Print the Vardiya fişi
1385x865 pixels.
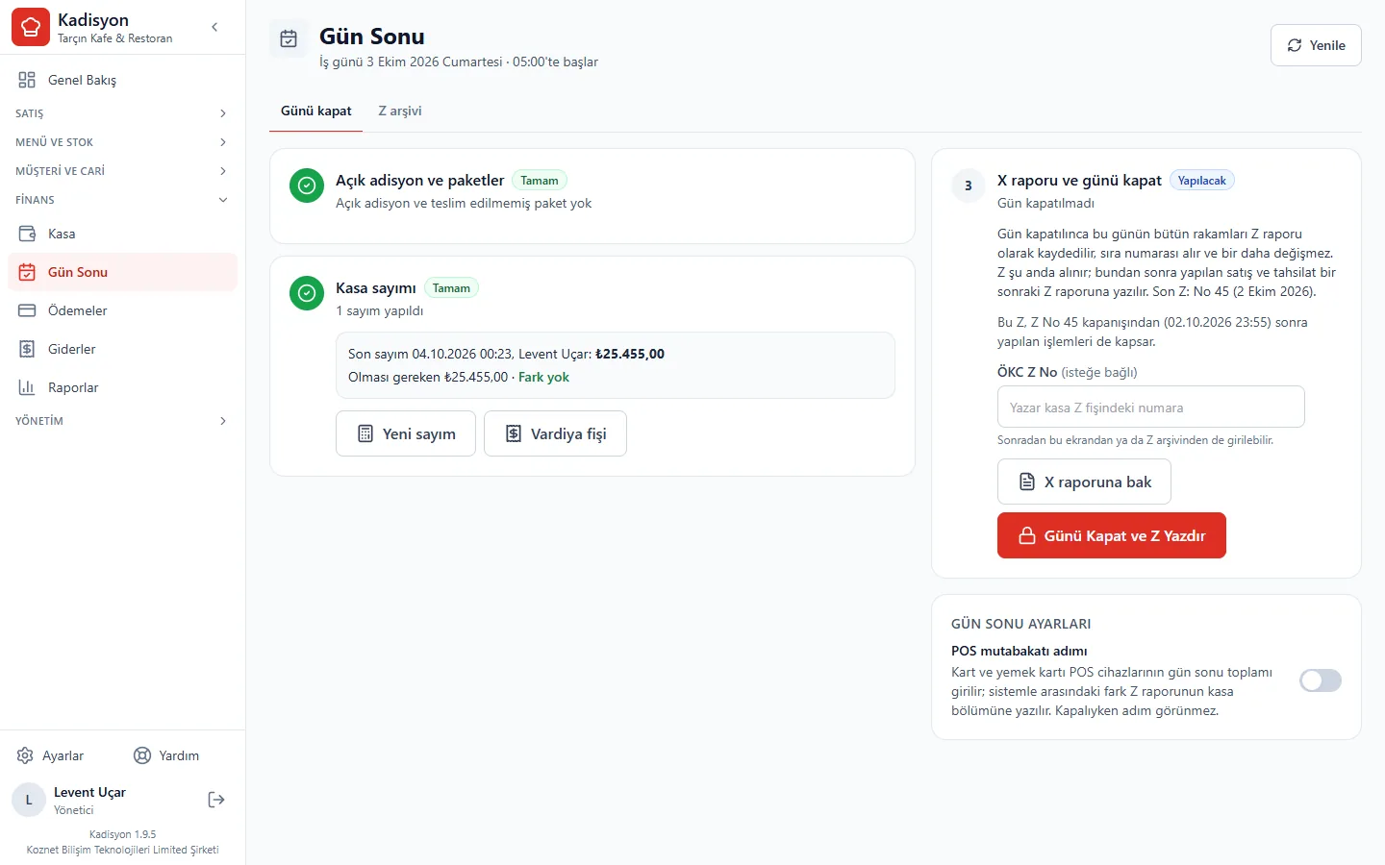(x=555, y=433)
